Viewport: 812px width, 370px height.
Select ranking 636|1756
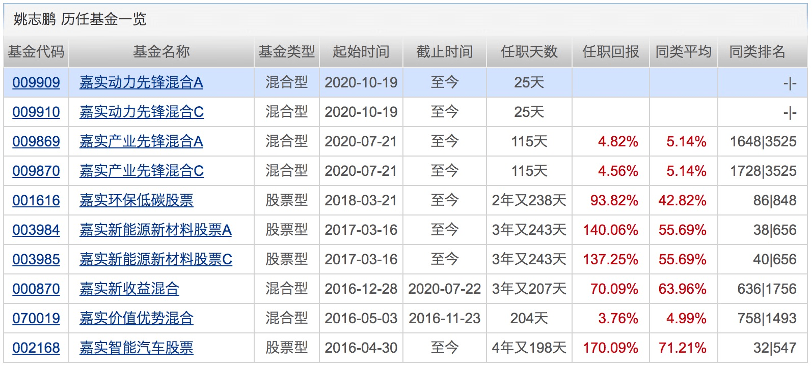[767, 289]
